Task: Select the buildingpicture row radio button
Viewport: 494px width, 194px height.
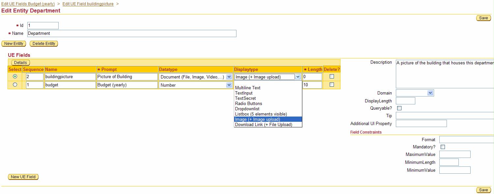Action: 15,76
